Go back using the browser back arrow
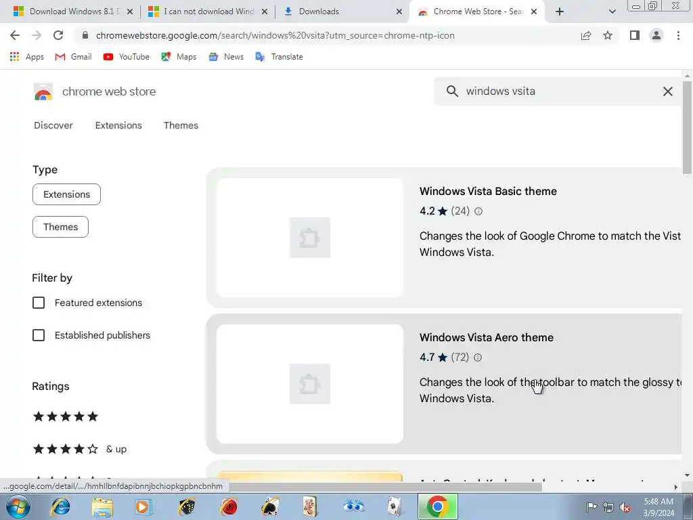The width and height of the screenshot is (693, 520). pos(15,35)
